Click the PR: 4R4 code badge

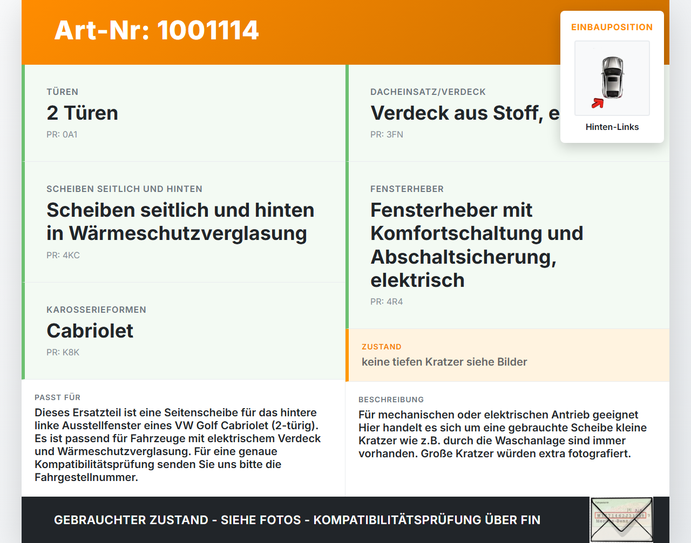click(x=387, y=301)
